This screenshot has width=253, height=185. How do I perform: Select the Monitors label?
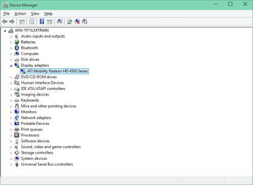29,112
